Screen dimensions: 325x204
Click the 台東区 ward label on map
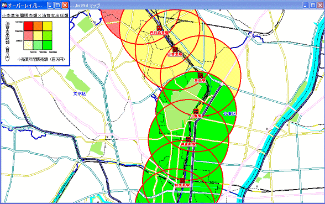coord(230,114)
